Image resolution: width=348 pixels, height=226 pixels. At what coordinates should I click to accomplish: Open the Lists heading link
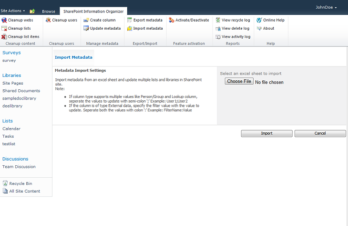8,121
